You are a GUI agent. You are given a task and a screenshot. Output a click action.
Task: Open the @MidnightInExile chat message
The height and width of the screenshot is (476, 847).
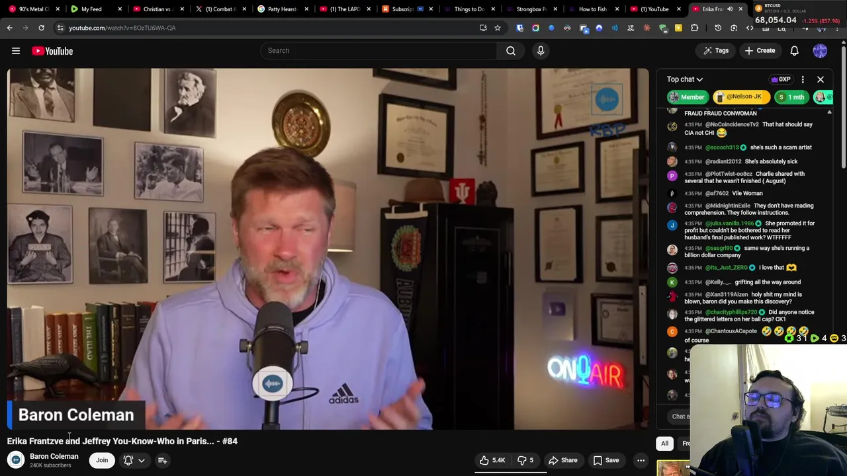[748, 209]
